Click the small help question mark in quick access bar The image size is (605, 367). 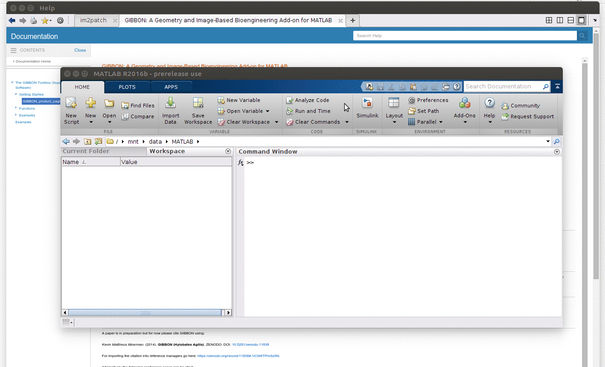(x=457, y=87)
